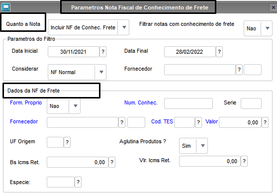Click the Aglutina Produtos ? label

pos(143,141)
